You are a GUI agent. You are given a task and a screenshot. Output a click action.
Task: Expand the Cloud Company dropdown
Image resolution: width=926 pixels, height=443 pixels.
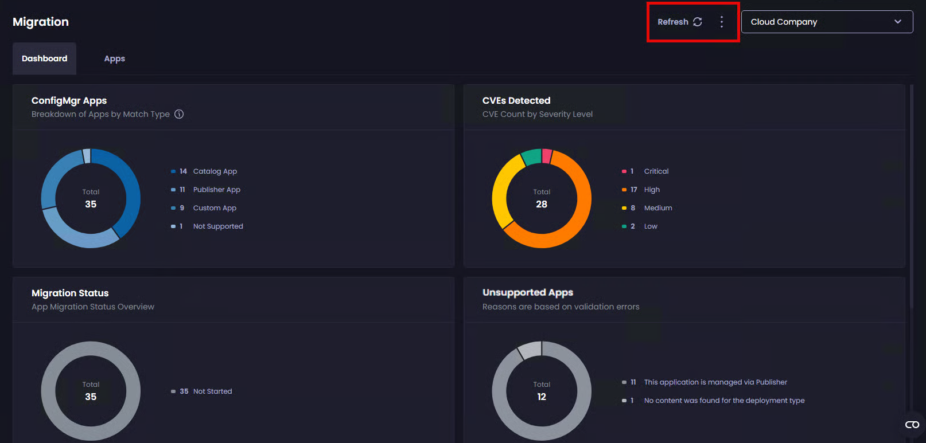826,22
